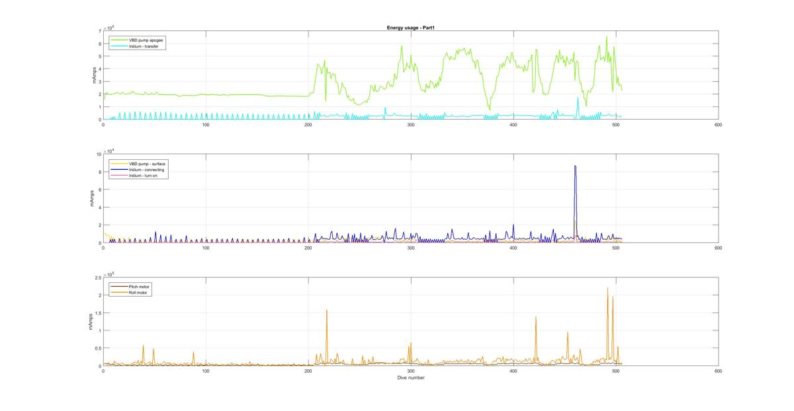Click the y-axis tick label '0.5' on the bottom plot
The height and width of the screenshot is (411, 794).
point(99,348)
